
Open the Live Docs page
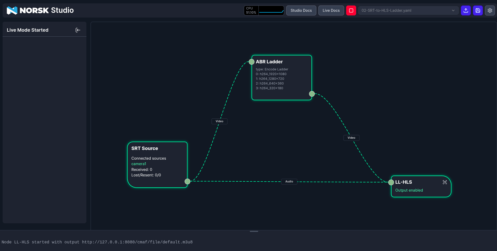(331, 10)
